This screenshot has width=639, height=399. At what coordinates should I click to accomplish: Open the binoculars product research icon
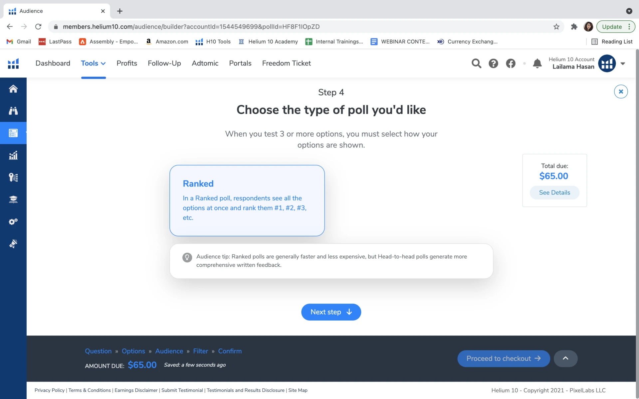pyautogui.click(x=13, y=111)
